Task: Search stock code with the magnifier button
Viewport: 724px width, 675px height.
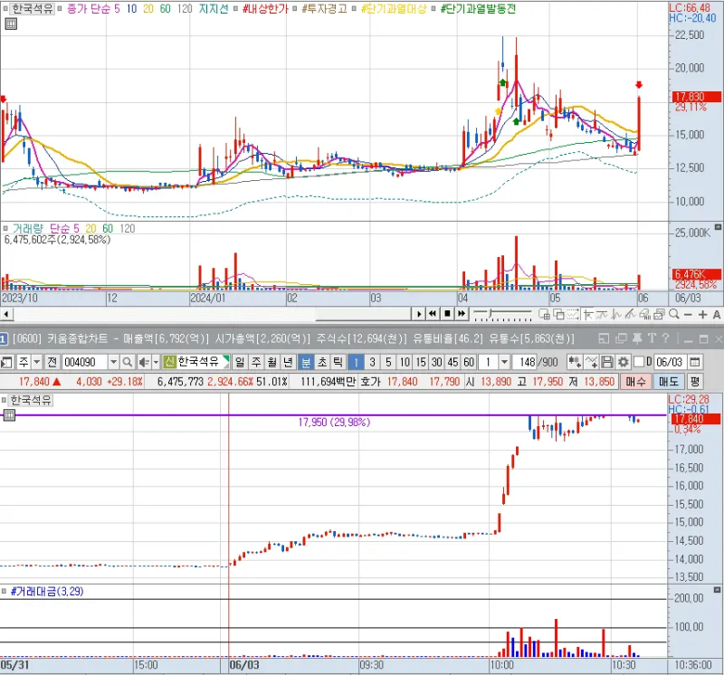Action: pyautogui.click(x=128, y=362)
